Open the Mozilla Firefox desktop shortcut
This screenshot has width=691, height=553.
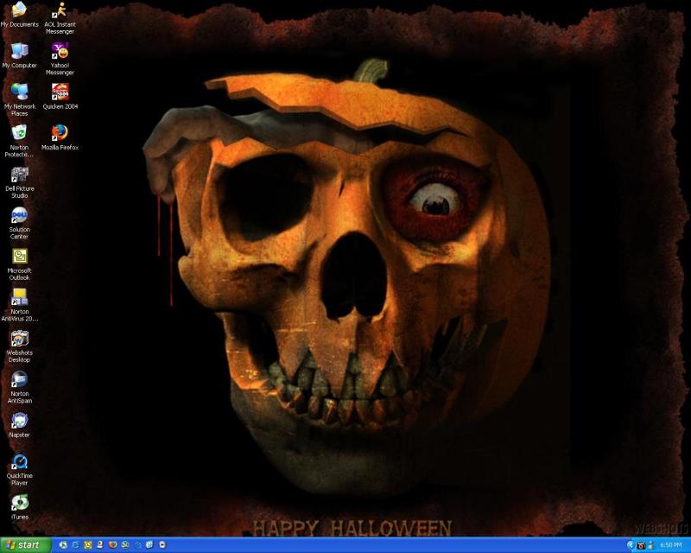(60, 133)
